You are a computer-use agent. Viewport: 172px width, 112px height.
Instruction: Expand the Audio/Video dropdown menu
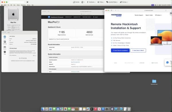pos(112,2)
